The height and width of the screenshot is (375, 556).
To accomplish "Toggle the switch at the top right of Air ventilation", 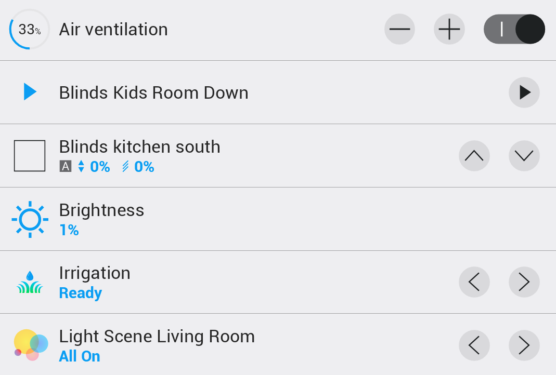I will click(514, 29).
